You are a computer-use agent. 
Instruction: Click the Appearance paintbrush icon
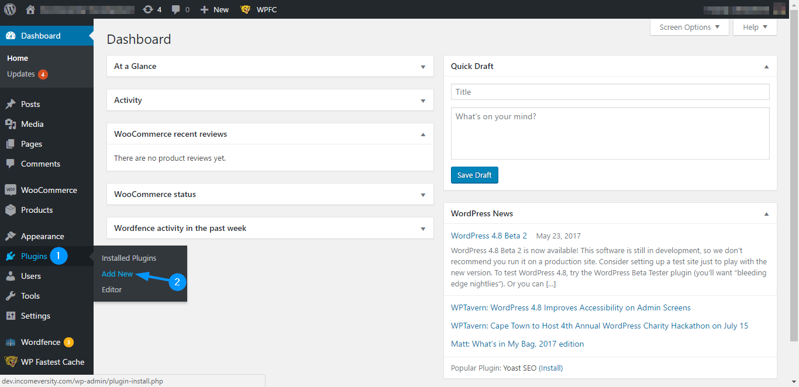pos(11,236)
